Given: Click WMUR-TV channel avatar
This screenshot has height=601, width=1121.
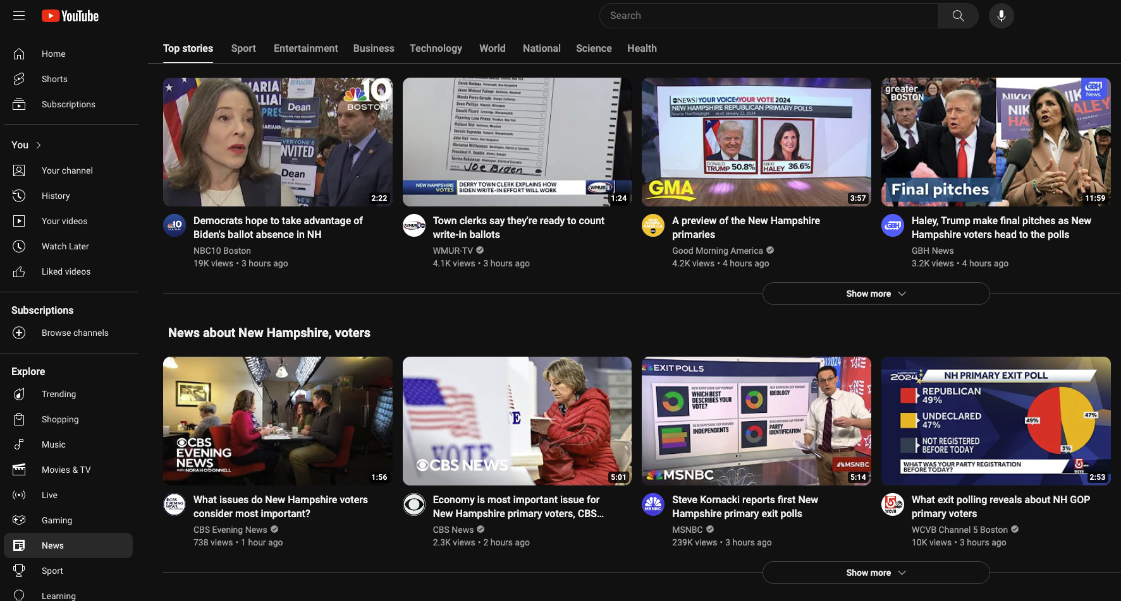Looking at the screenshot, I should (414, 225).
